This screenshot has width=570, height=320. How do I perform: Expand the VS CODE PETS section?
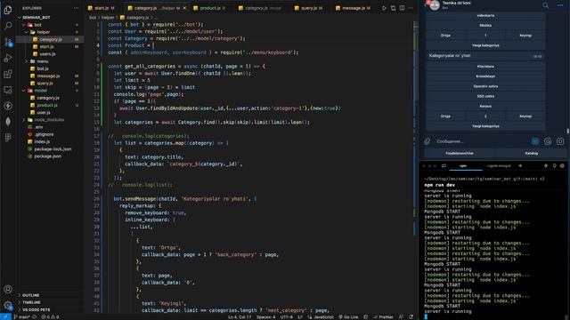pyautogui.click(x=51, y=310)
